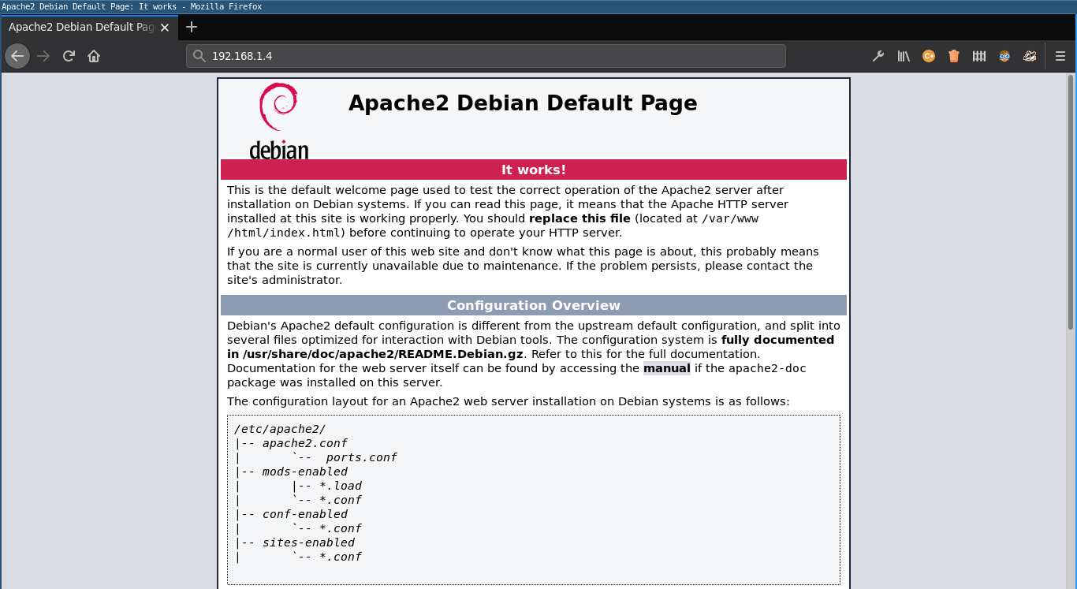Click 'Apache2 Debian Default Page' heading
This screenshot has height=589, width=1077.
tap(523, 103)
